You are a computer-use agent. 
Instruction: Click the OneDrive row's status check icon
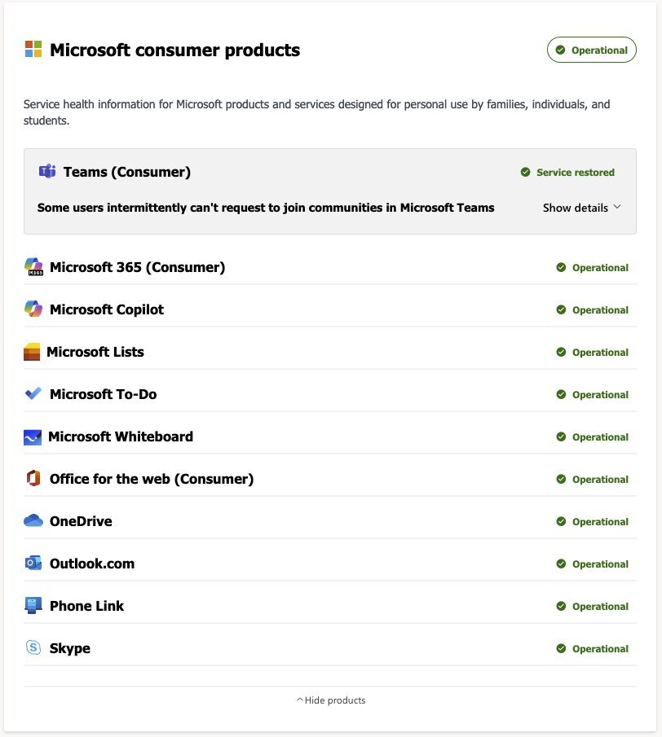pyautogui.click(x=561, y=521)
